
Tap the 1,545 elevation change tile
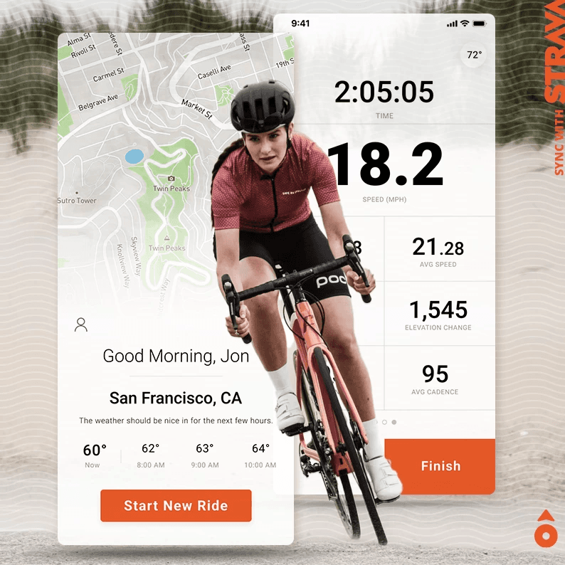coord(440,314)
